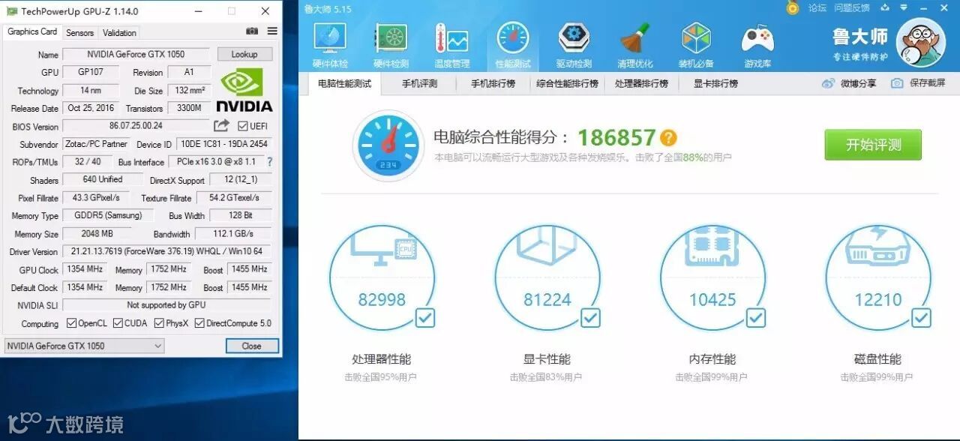Viewport: 960px width, 441px height.
Task: Open 硬件体检 hardware checkup icon
Action: [x=330, y=37]
